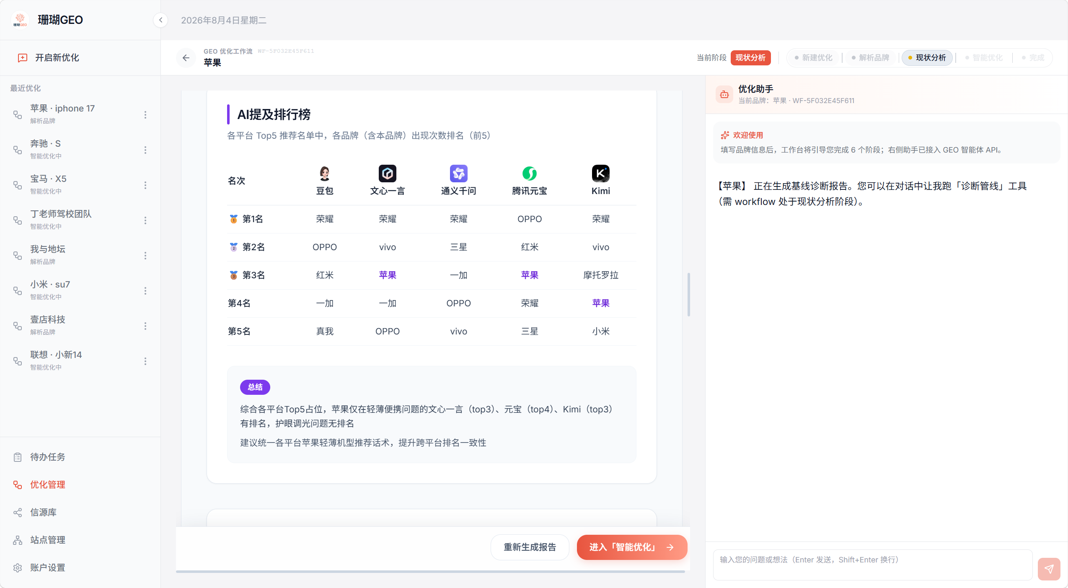
Task: Go back using the left arrow button
Action: click(x=186, y=58)
